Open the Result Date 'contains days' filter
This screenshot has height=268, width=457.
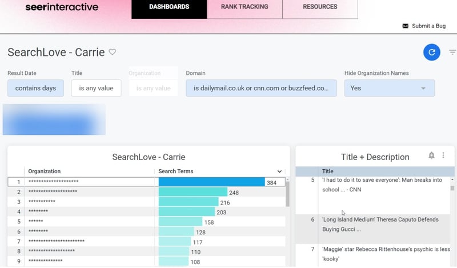tap(35, 88)
